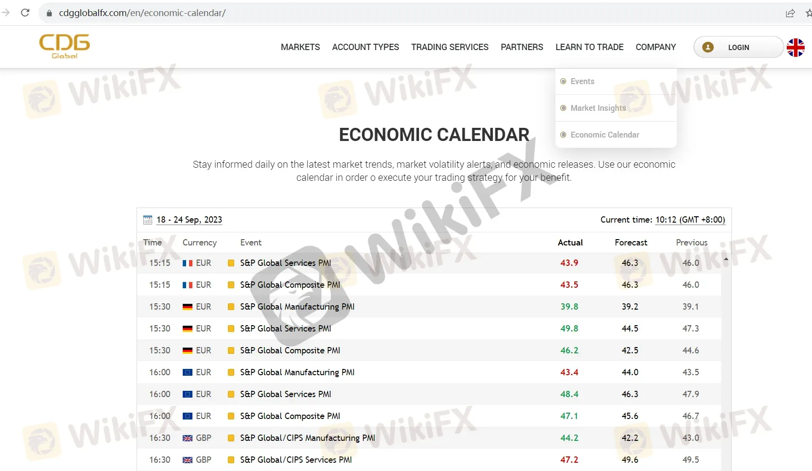Click actual value 43.9
Screen dimensions: 812x471
click(569, 263)
